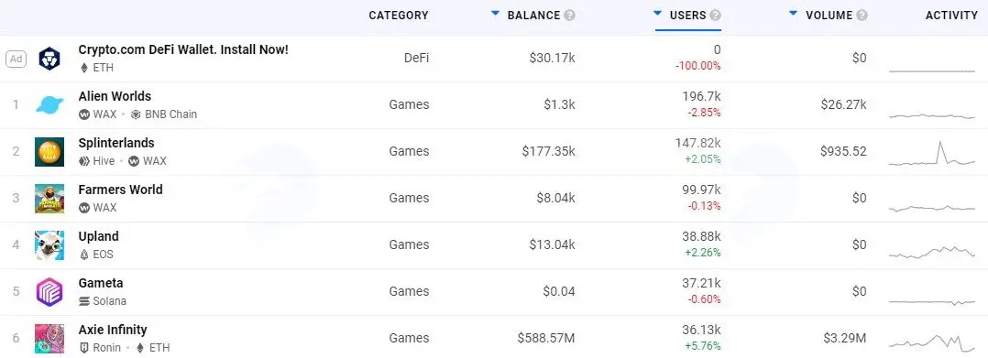Click the Volume column question mark icon
The width and height of the screenshot is (988, 358).
[862, 15]
